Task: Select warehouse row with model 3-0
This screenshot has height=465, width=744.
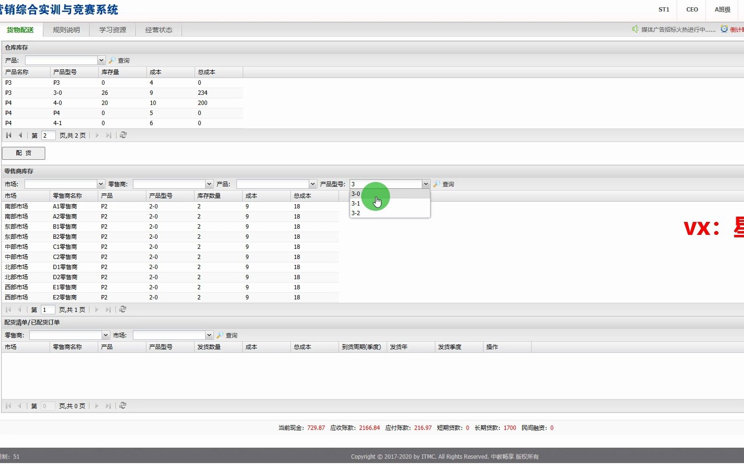Action: pos(122,93)
